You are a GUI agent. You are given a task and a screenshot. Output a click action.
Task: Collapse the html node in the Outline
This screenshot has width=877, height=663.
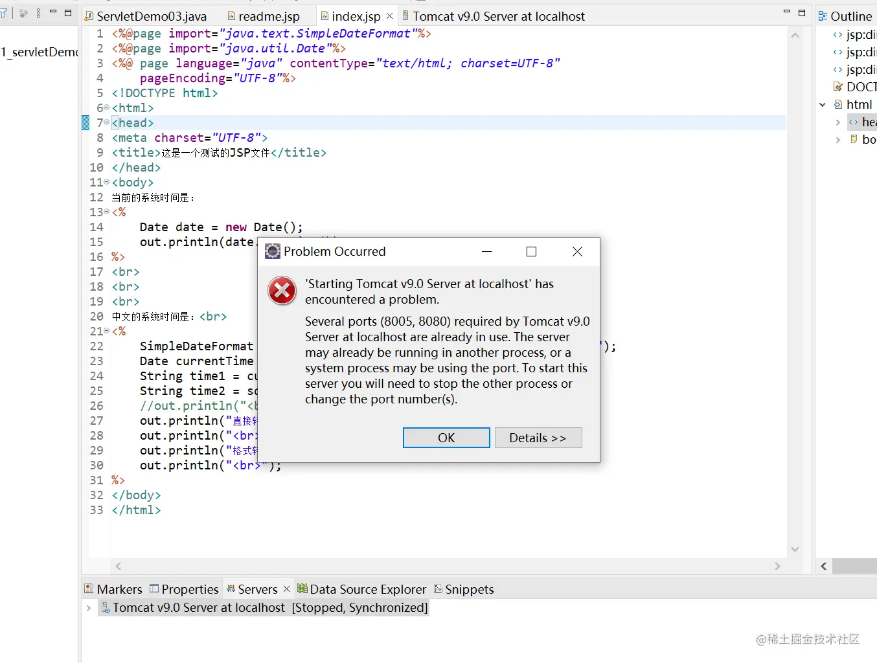(x=823, y=104)
